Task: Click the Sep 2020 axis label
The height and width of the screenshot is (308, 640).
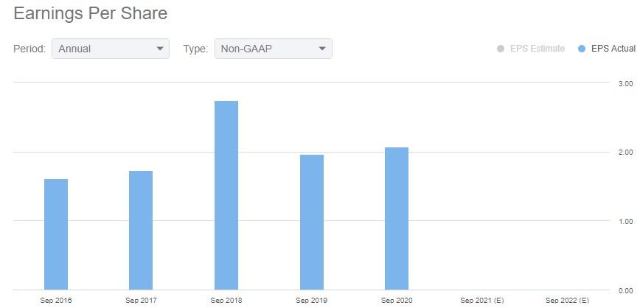Action: [397, 301]
